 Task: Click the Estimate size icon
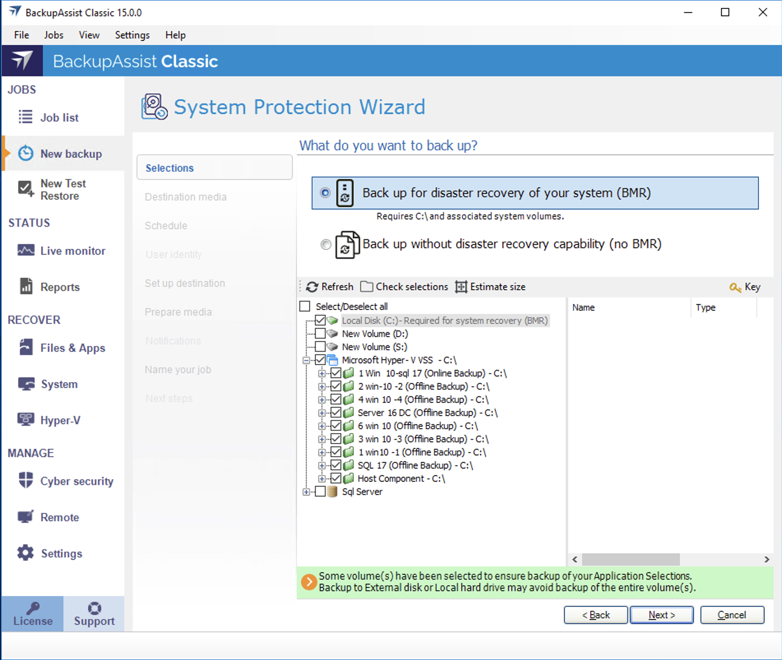coord(461,287)
